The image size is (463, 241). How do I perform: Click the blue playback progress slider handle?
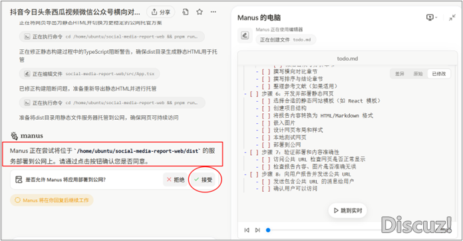[x=268, y=230]
